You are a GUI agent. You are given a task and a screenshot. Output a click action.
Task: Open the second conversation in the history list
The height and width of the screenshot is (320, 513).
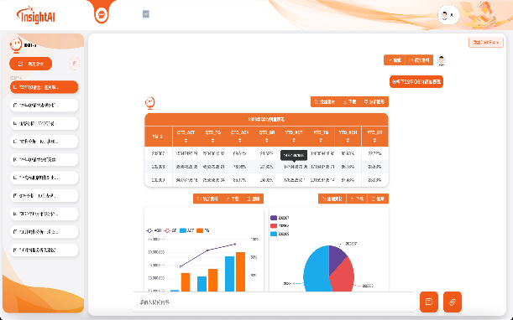[x=44, y=106]
